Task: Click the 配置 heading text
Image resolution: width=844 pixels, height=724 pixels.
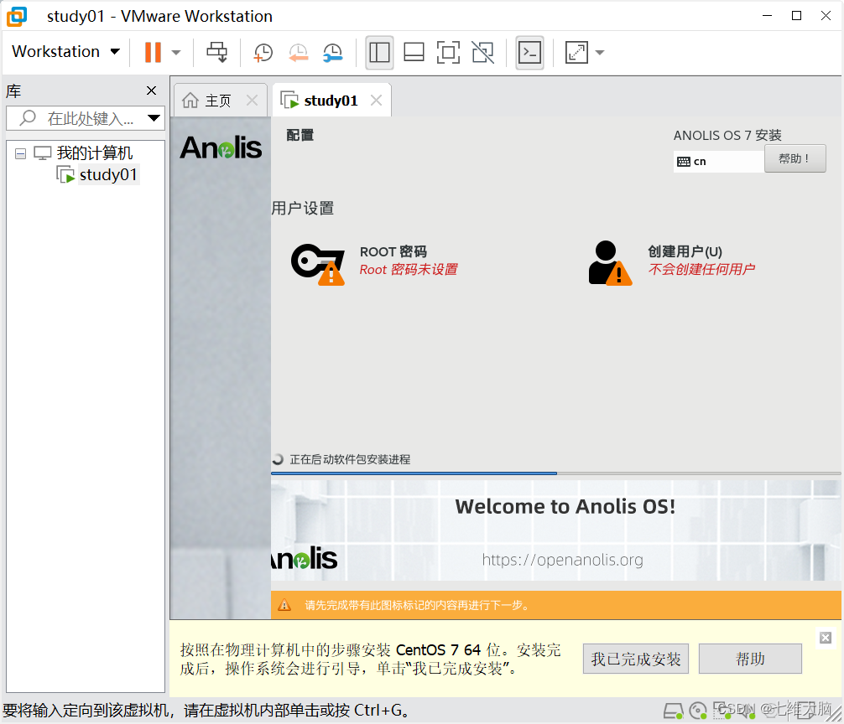Action: [x=300, y=135]
